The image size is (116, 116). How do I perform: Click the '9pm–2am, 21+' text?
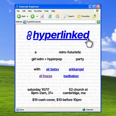[42, 93]
